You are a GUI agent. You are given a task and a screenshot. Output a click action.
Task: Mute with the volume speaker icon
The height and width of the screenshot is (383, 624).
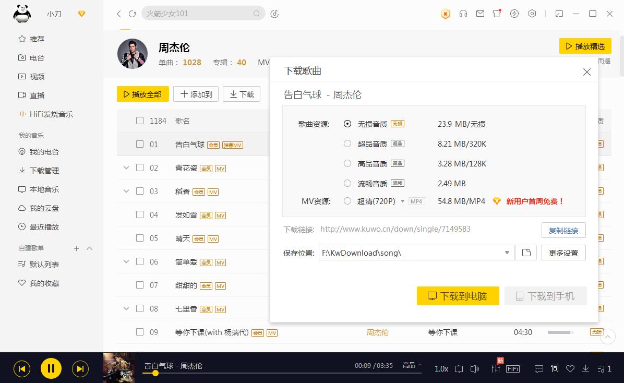tap(474, 369)
